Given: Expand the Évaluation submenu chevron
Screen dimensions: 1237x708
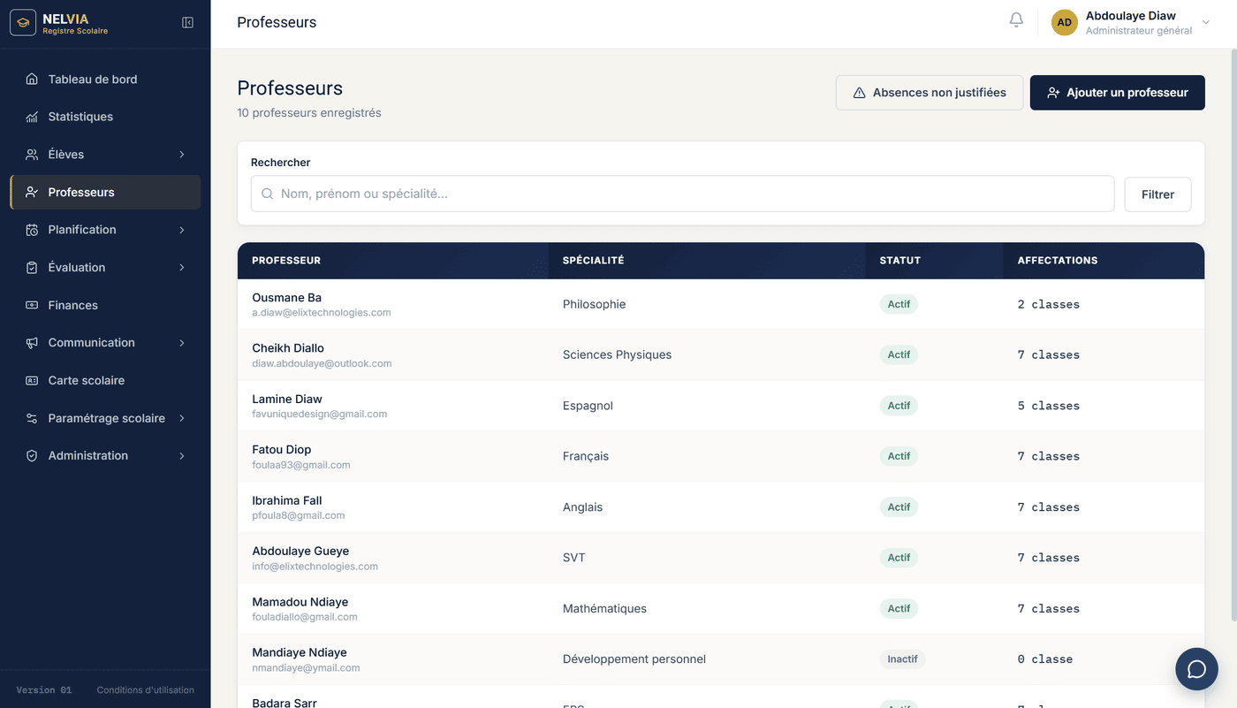Looking at the screenshot, I should (x=182, y=268).
